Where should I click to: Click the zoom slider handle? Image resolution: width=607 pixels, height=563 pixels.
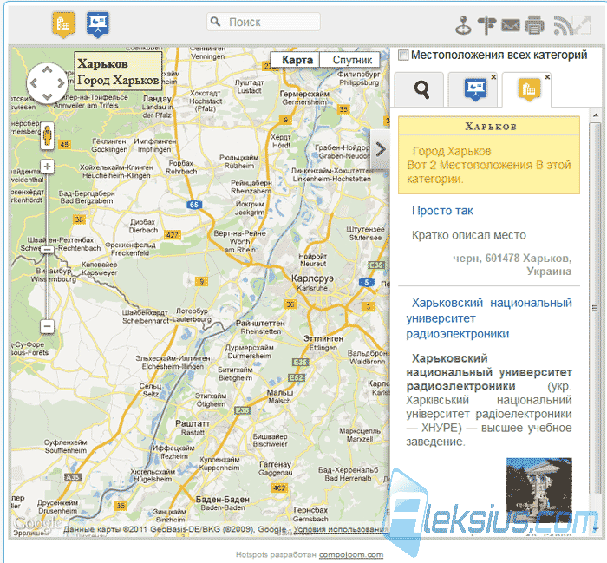coord(47,250)
